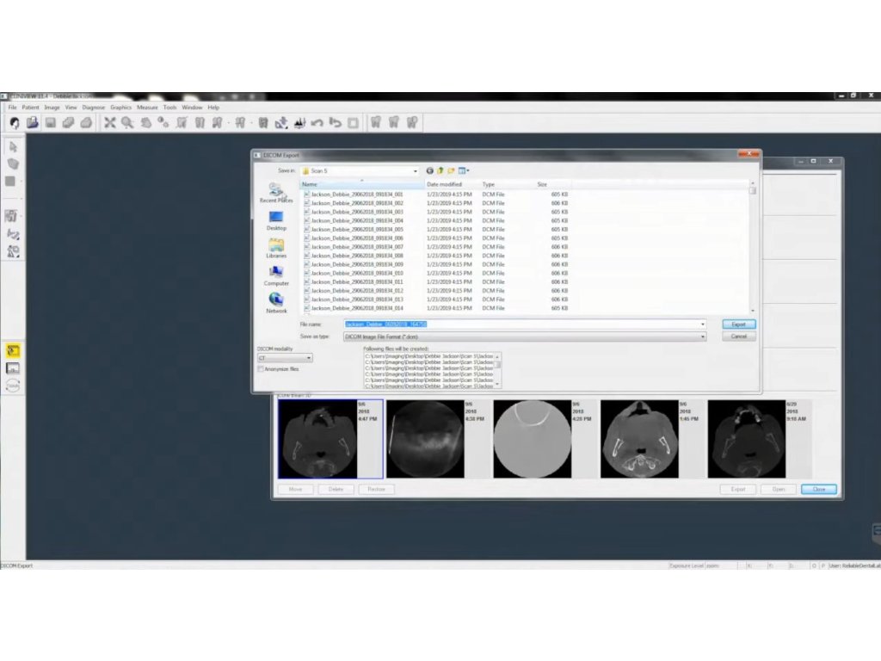Click the save floppy disk toolbar icon

point(51,122)
